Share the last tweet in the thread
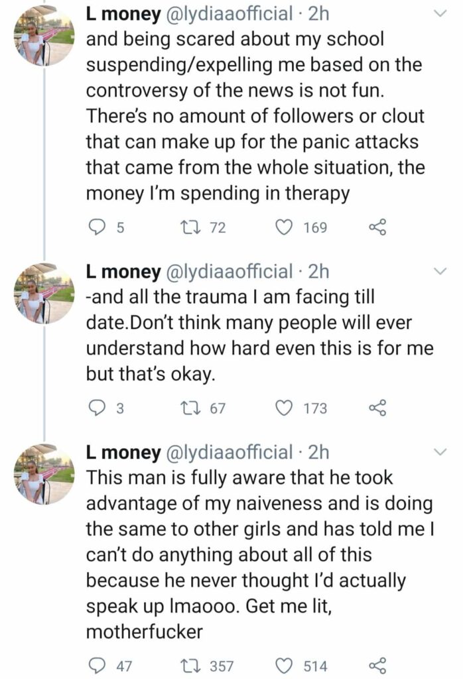463x679 pixels. [377, 666]
